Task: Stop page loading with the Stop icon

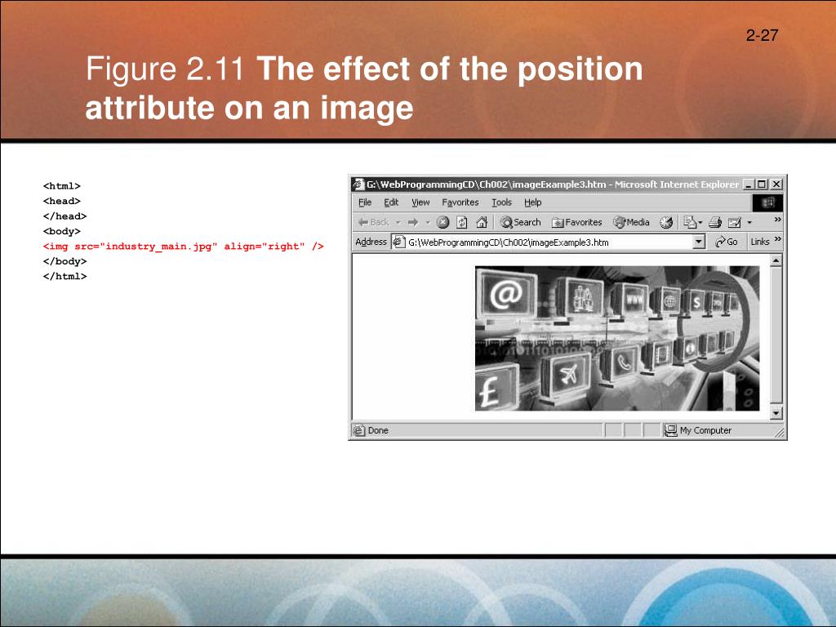Action: [x=442, y=222]
